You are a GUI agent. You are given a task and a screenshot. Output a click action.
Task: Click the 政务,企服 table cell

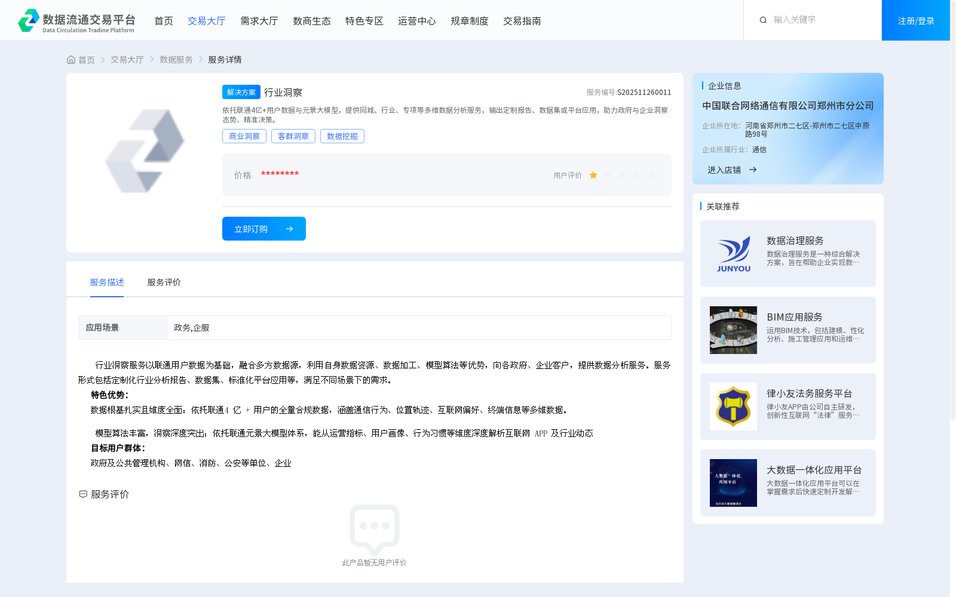pos(419,327)
